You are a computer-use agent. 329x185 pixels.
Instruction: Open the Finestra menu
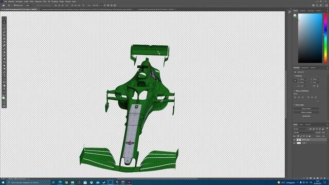[68, 2]
